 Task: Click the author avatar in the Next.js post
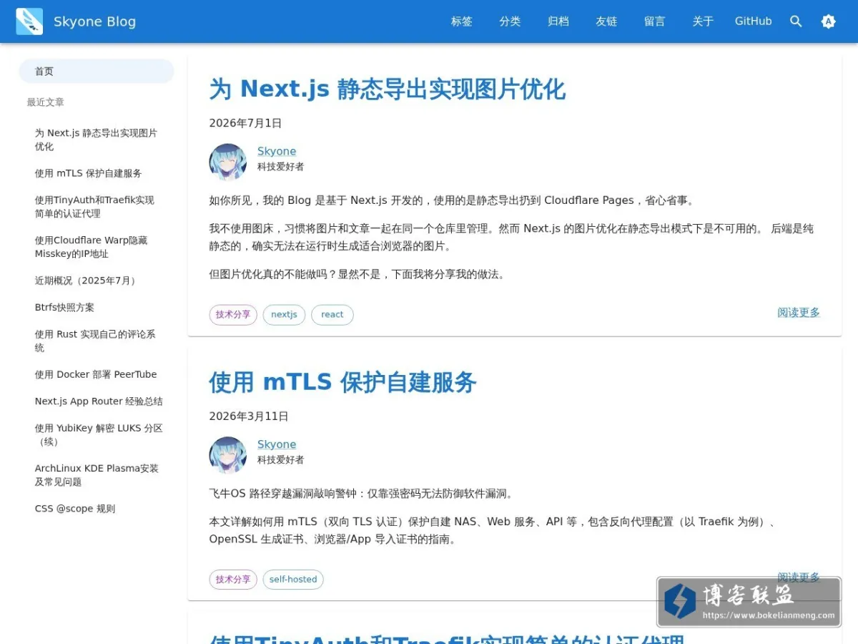(227, 162)
